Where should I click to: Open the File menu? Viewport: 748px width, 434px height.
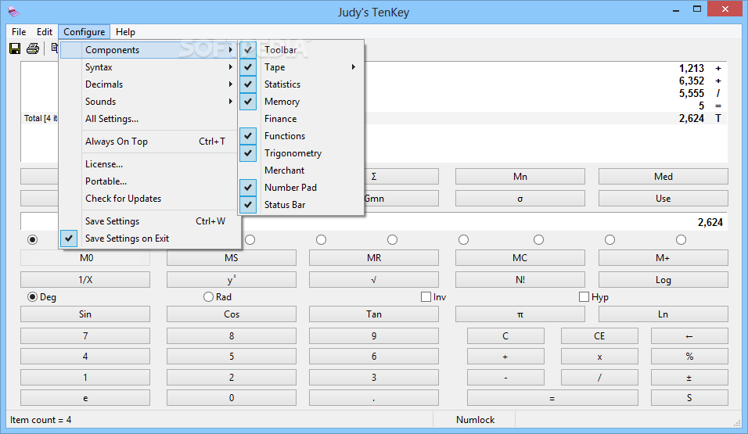pos(19,32)
